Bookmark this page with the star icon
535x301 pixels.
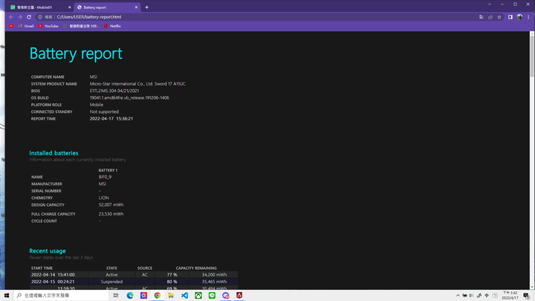coord(499,17)
